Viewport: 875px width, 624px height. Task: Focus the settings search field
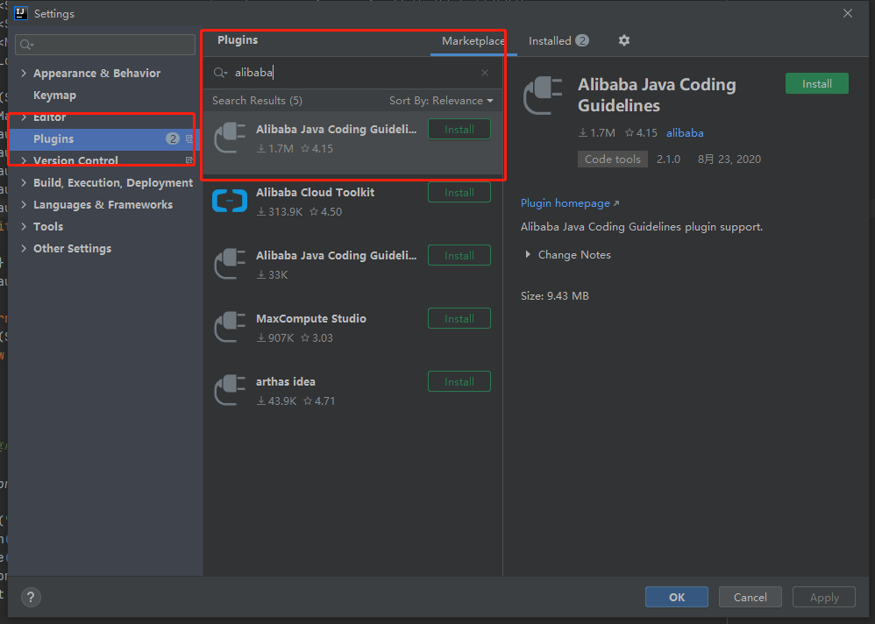[105, 45]
